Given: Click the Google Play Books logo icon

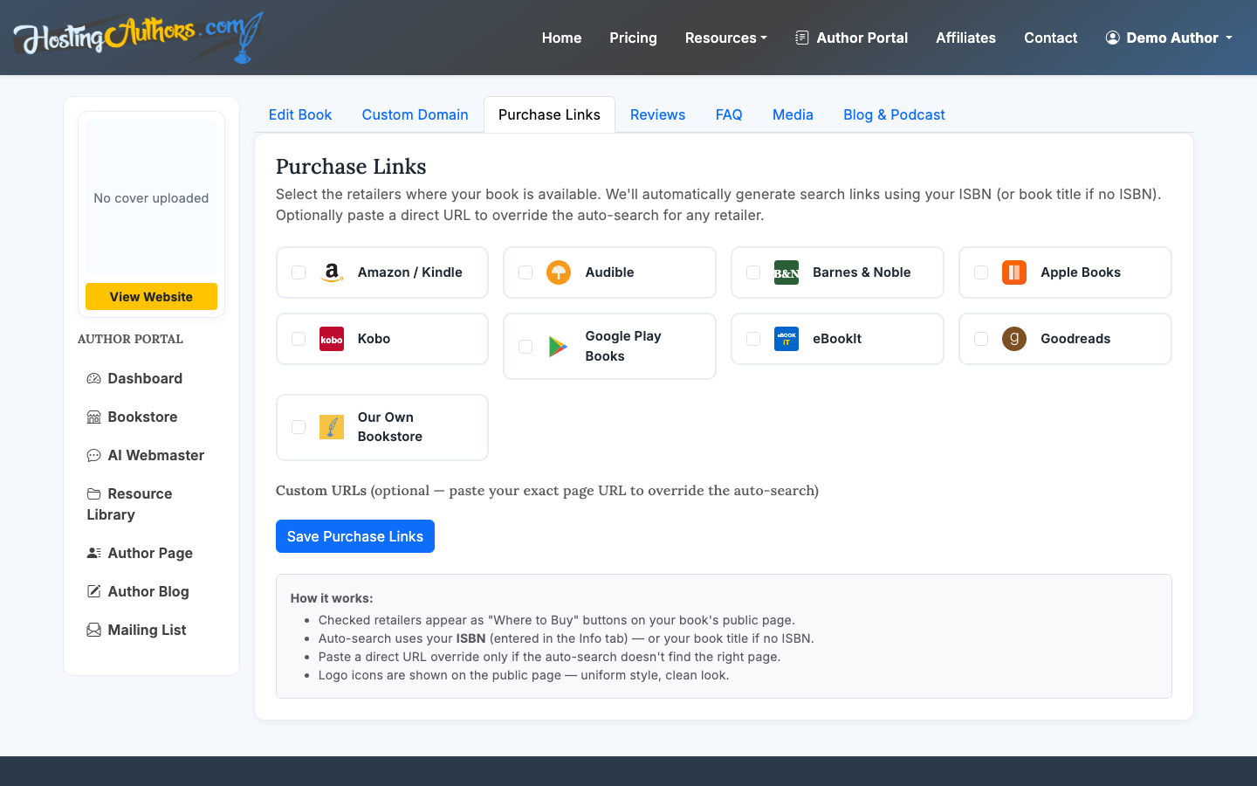Looking at the screenshot, I should coord(559,347).
